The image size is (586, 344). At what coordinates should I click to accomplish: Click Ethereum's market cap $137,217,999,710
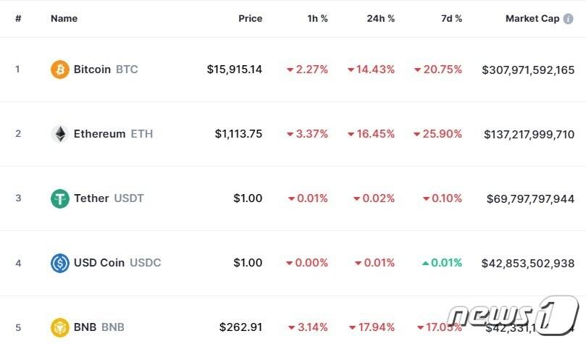528,134
